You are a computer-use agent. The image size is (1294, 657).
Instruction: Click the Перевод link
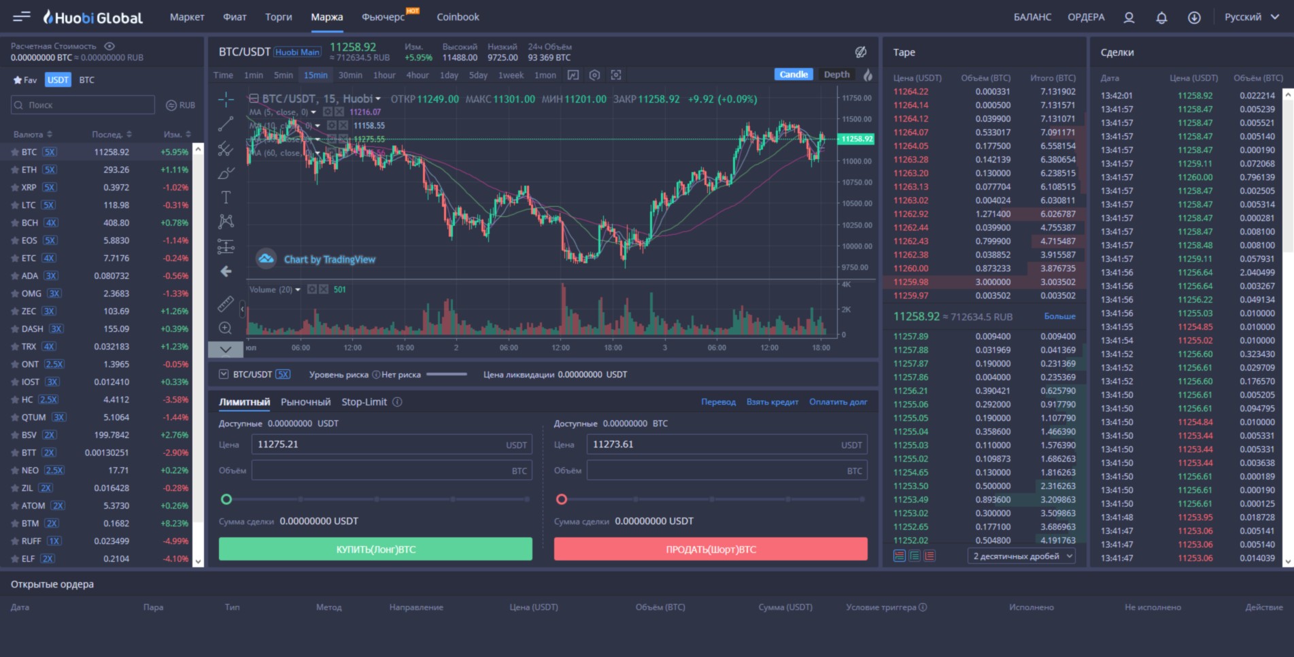[718, 402]
